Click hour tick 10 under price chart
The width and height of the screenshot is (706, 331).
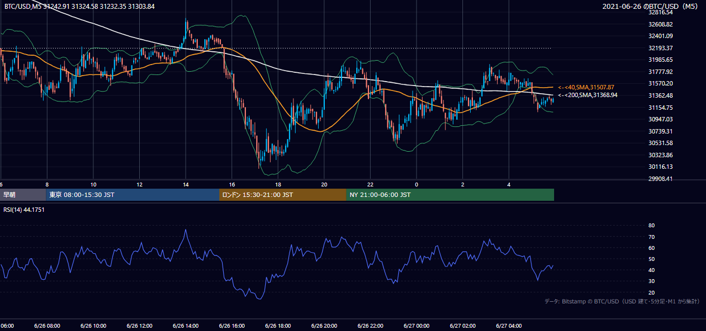click(x=93, y=185)
